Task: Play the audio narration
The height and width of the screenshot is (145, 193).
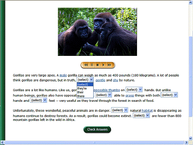Action: coord(103,65)
